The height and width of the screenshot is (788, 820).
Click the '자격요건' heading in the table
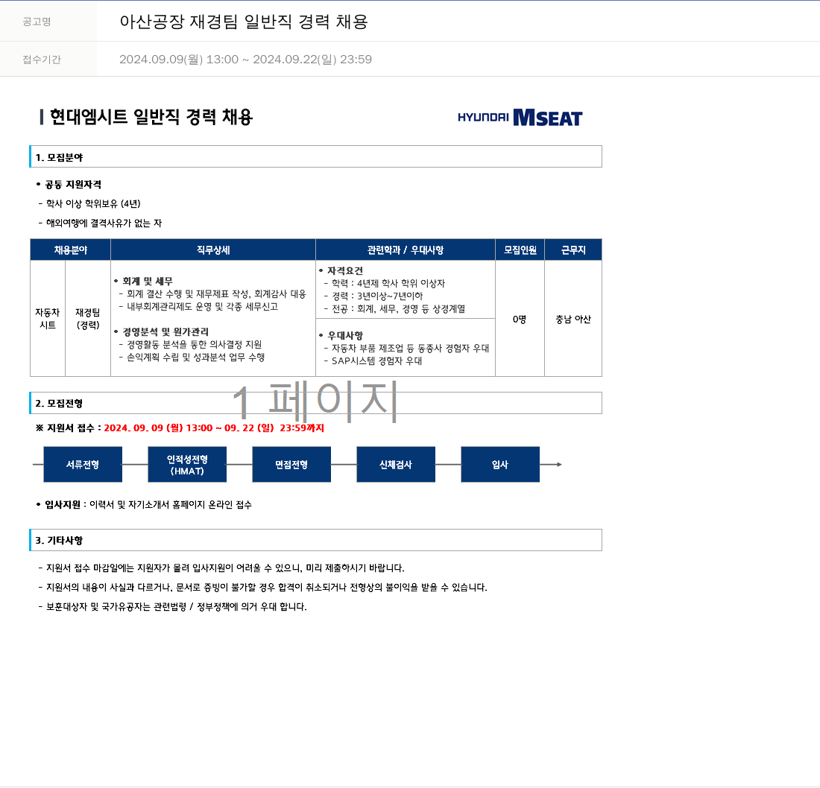[344, 270]
